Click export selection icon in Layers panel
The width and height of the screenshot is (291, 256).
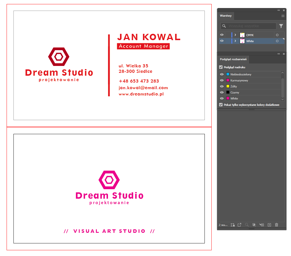239,225
